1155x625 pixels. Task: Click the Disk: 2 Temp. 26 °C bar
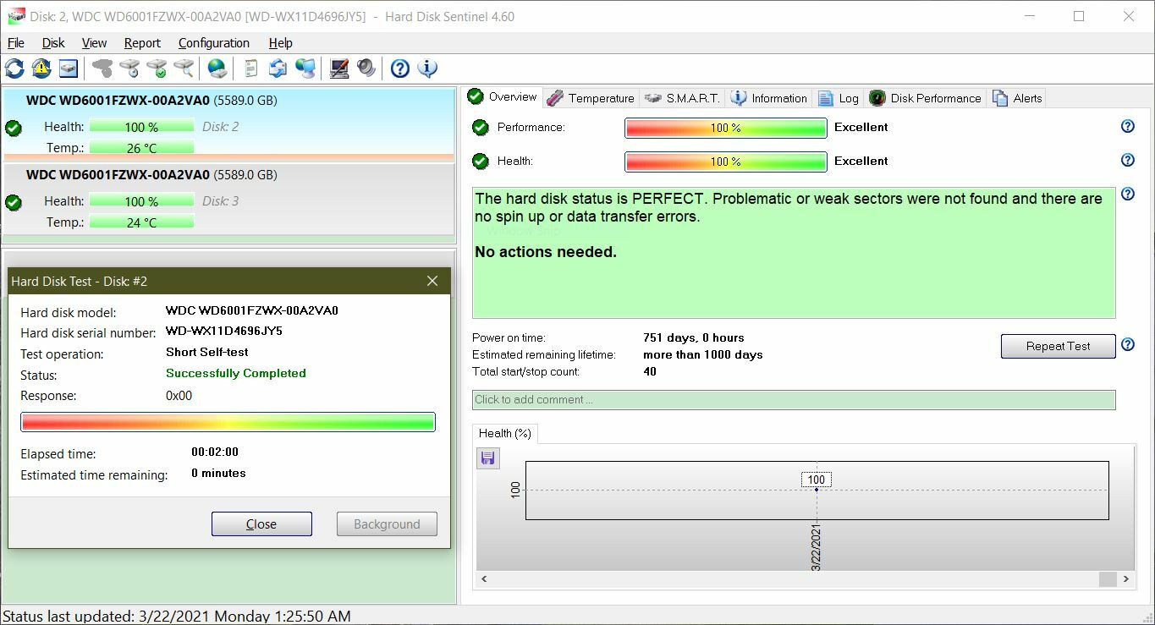coord(141,148)
